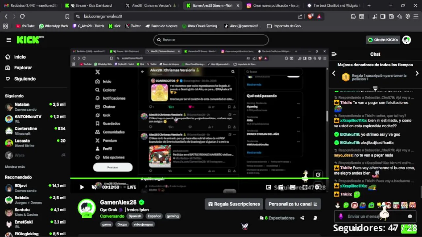Open RDjavi recommended channel
The width and height of the screenshot is (422, 237).
35,188
